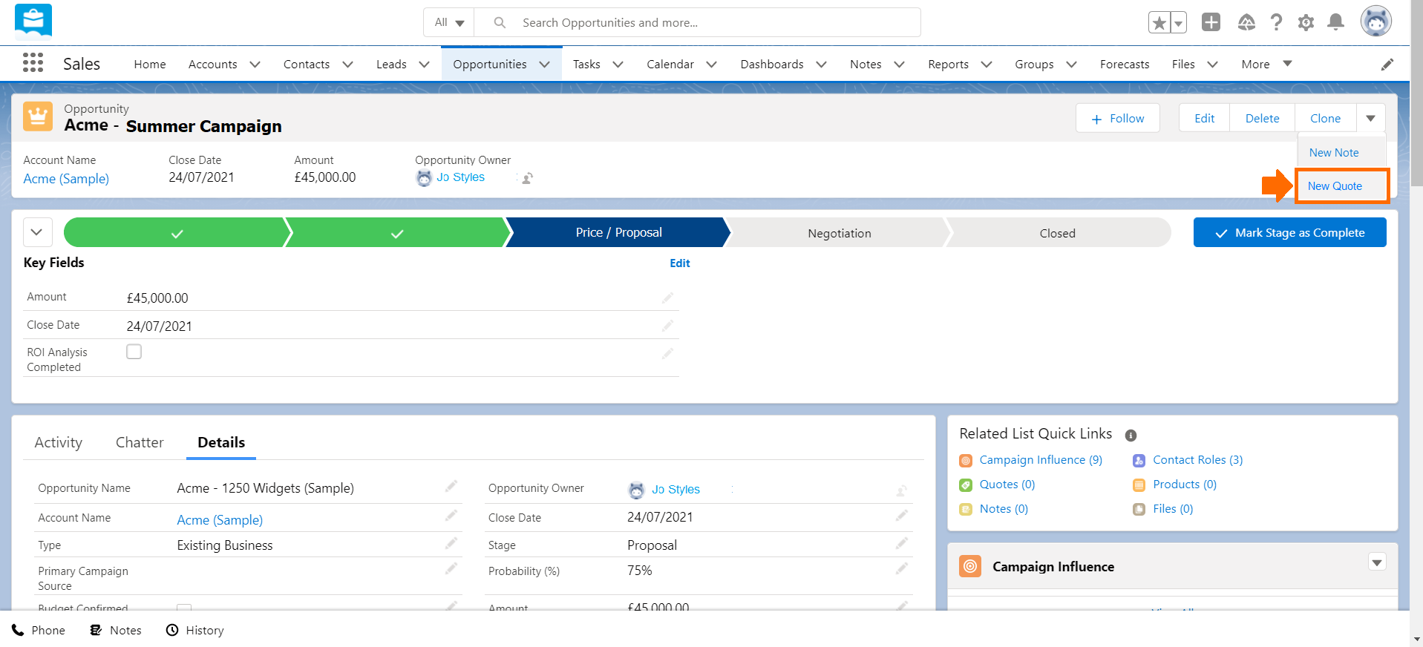
Task: Open Phone in the utility bar
Action: point(39,630)
